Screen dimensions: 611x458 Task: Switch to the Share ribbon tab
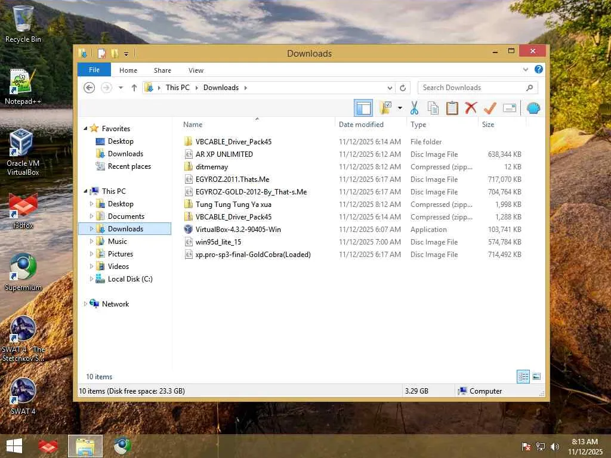pos(162,70)
